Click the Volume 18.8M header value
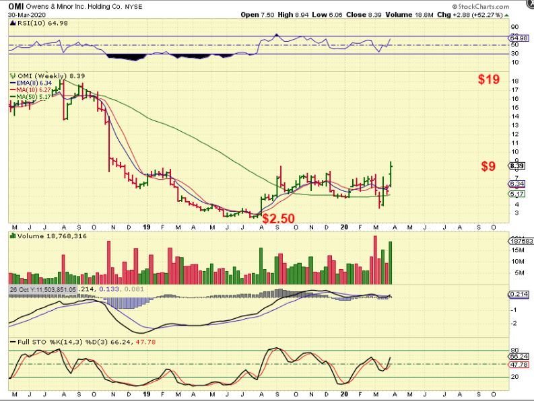The height and width of the screenshot is (401, 534). (409, 15)
